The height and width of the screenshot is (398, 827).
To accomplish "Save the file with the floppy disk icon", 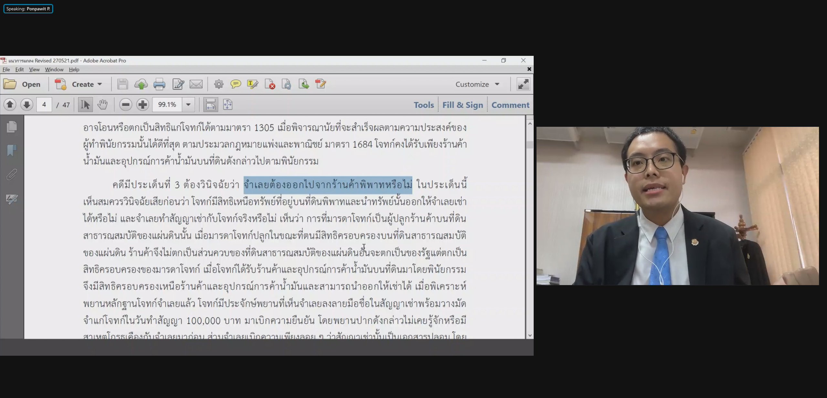I will (122, 84).
